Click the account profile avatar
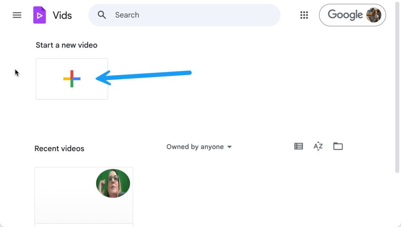This screenshot has width=401, height=227. 374,15
